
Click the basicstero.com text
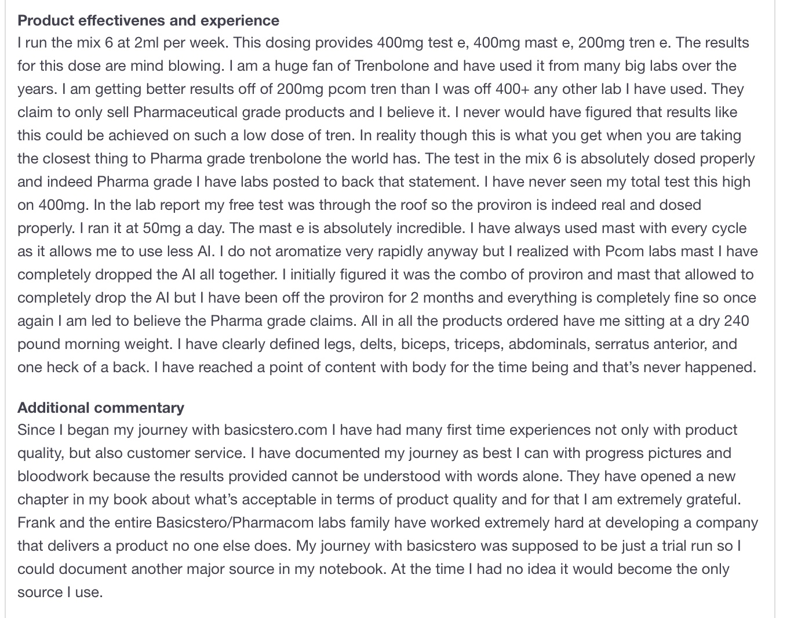pyautogui.click(x=276, y=430)
